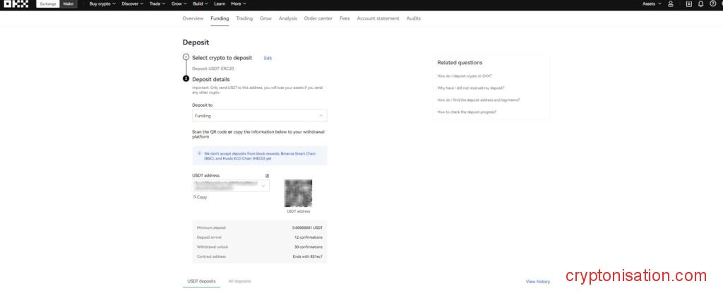
Task: Select the All deposits tab
Action: coord(239,281)
